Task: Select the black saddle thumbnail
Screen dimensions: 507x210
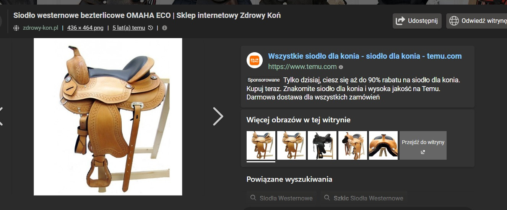Action: [x=322, y=145]
